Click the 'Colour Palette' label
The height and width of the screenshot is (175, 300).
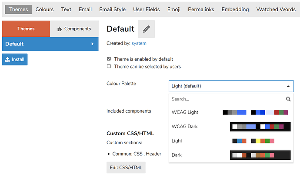(x=121, y=84)
